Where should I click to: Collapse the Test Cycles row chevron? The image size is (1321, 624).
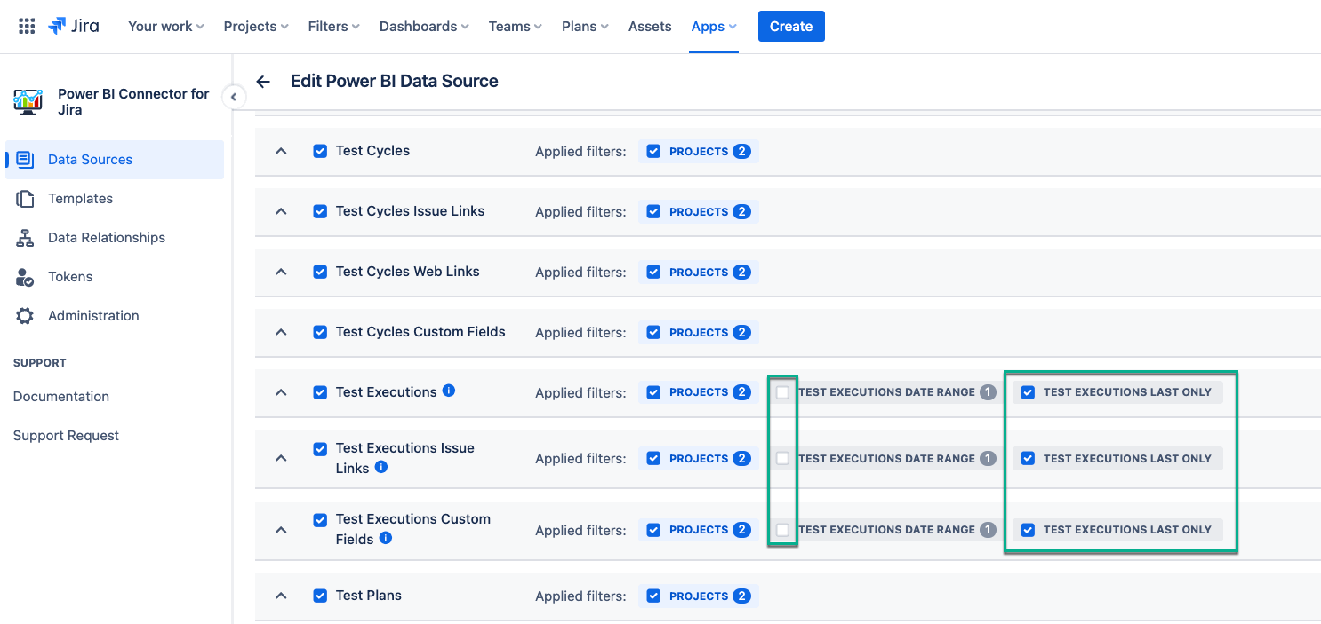(x=281, y=152)
